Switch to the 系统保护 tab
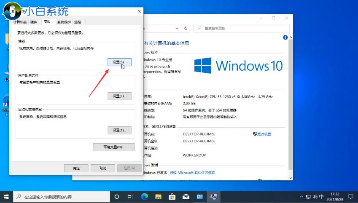 (x=64, y=22)
